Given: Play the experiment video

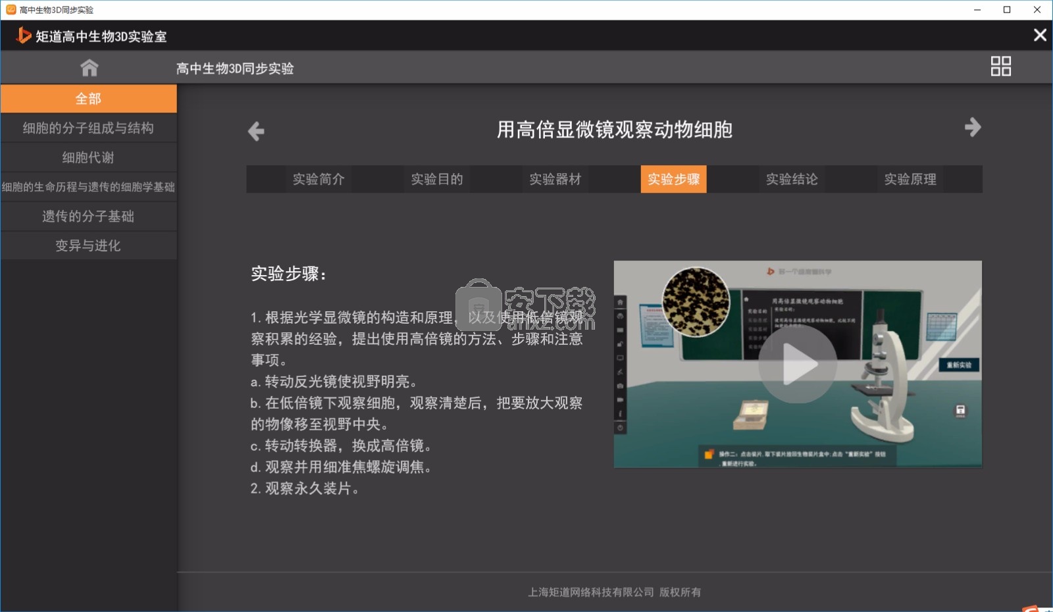Looking at the screenshot, I should click(x=798, y=364).
